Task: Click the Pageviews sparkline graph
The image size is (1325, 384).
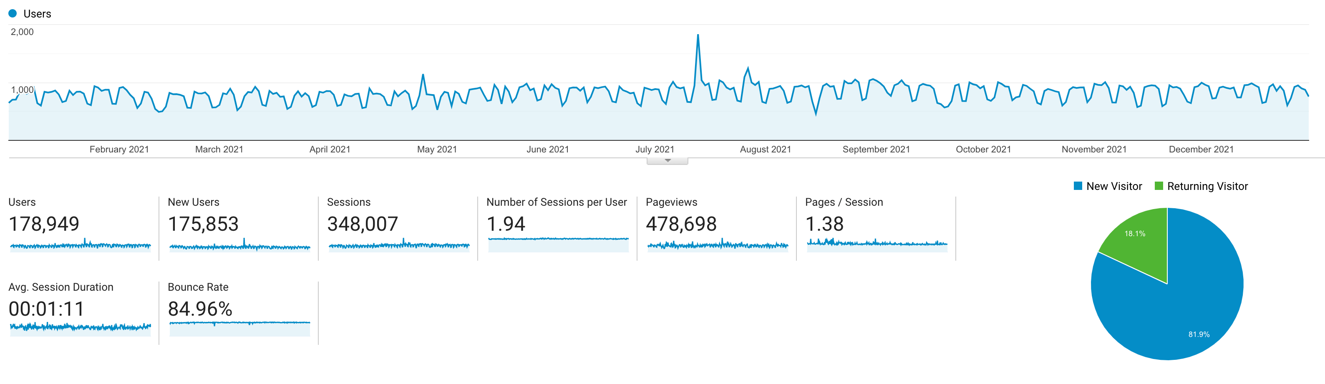Action: [718, 245]
